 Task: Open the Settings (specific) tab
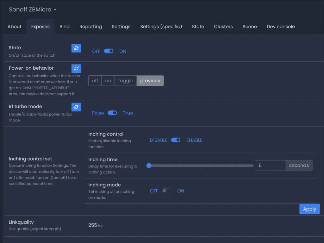pos(161,27)
